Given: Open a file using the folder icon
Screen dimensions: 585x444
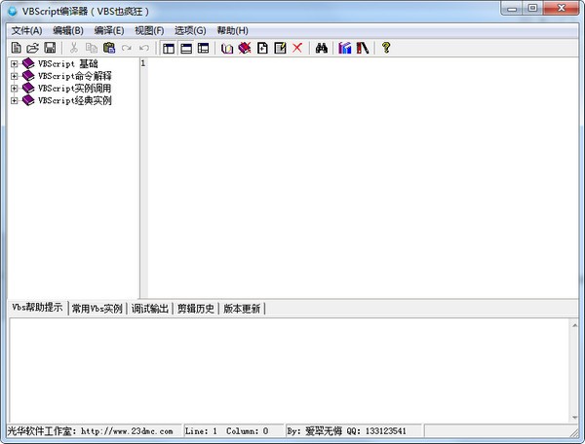Looking at the screenshot, I should coord(33,48).
